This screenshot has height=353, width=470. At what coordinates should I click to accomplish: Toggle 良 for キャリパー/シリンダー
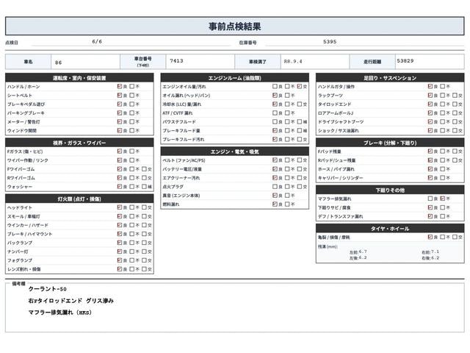pos(430,178)
